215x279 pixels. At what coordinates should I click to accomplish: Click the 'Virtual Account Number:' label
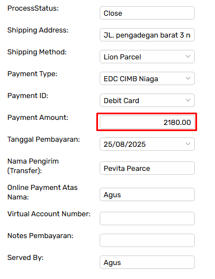(49, 214)
